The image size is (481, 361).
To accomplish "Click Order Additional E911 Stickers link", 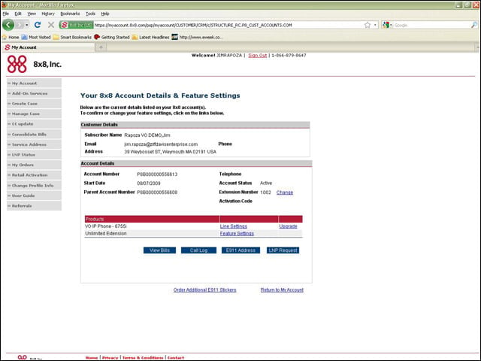I will pyautogui.click(x=205, y=290).
